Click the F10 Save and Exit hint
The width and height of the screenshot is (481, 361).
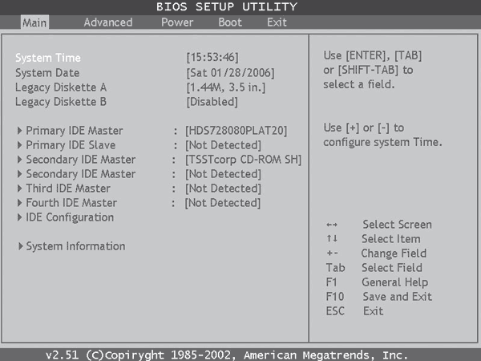pos(379,297)
